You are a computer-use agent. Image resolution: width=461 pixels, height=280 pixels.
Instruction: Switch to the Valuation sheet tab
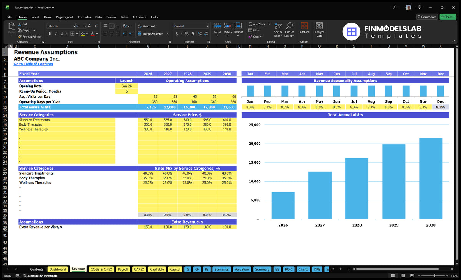pyautogui.click(x=242, y=269)
